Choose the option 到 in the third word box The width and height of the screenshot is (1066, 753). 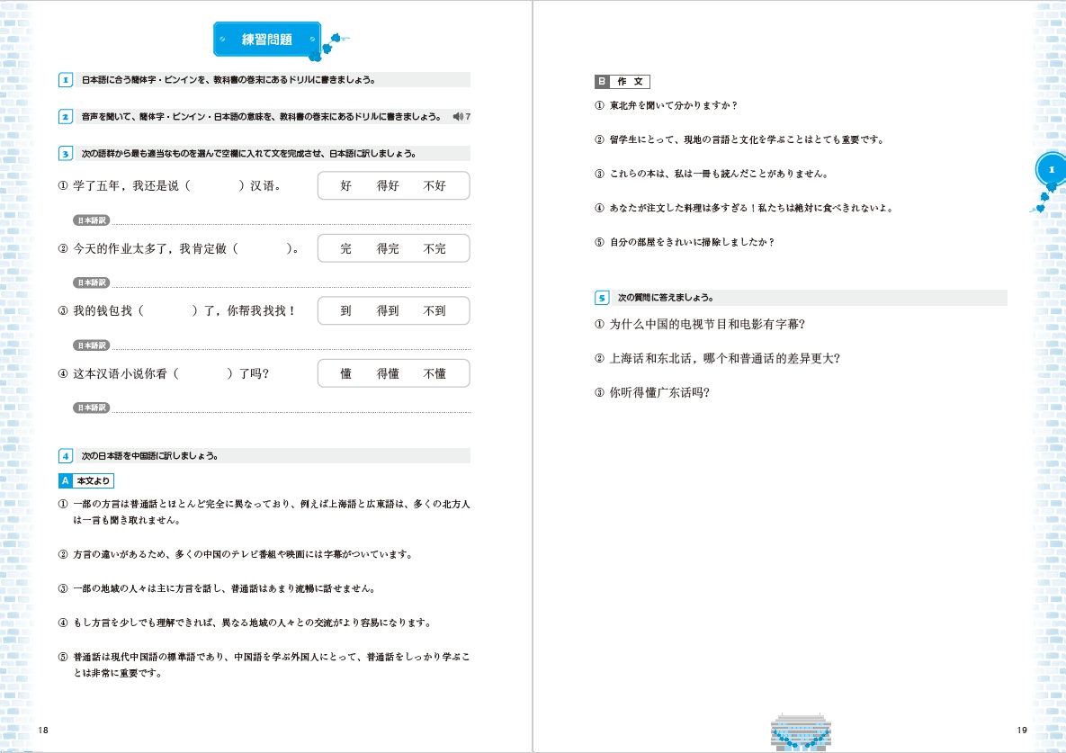tap(345, 311)
